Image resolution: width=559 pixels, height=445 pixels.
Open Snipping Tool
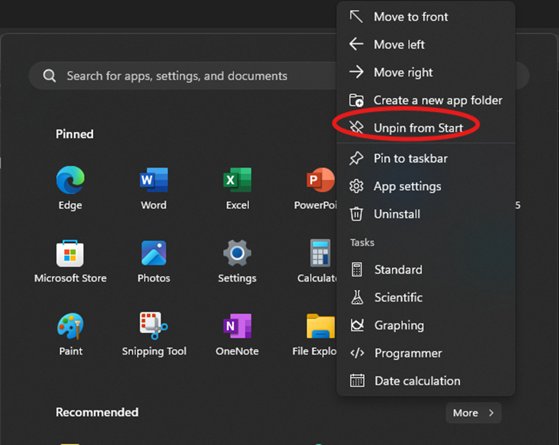(154, 334)
